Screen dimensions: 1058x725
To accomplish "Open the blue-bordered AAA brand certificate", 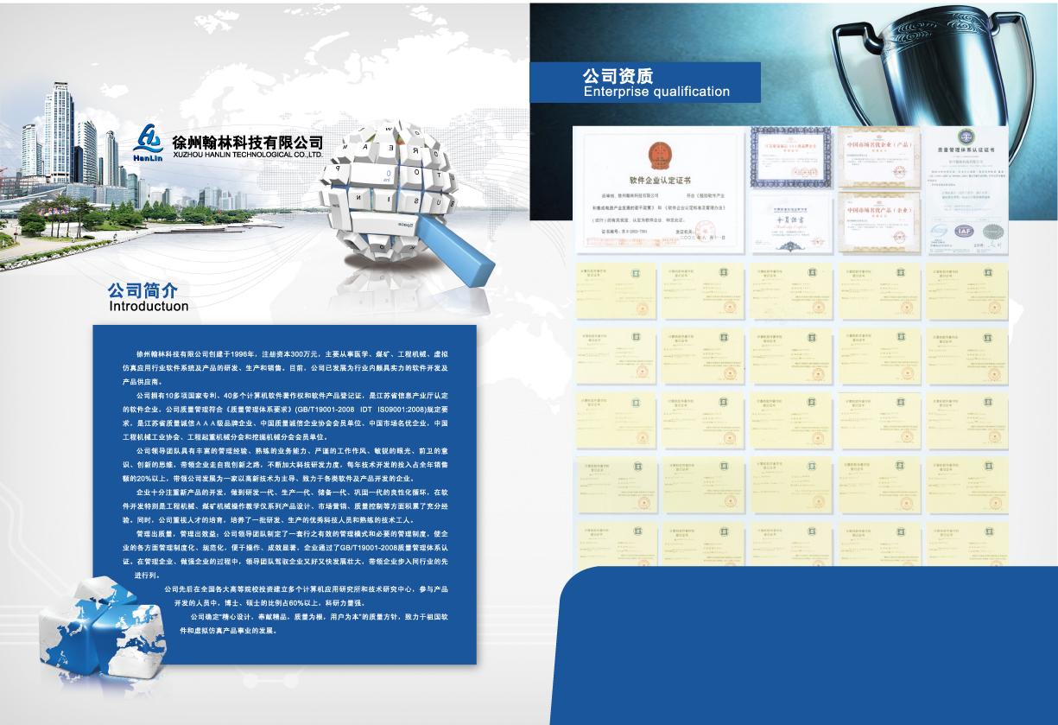I will pos(790,158).
